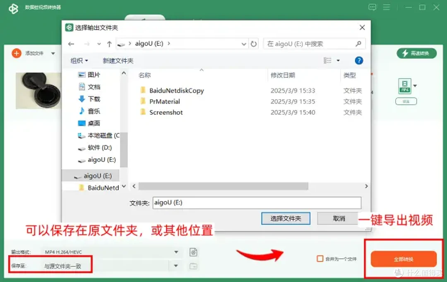The image size is (447, 282).
Task: Click horizontal scrollbar left arrow
Action: click(134, 186)
